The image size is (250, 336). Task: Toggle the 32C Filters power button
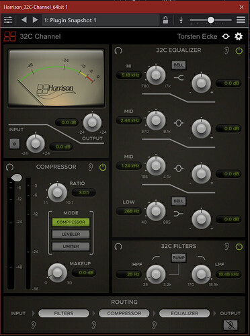[239, 247]
